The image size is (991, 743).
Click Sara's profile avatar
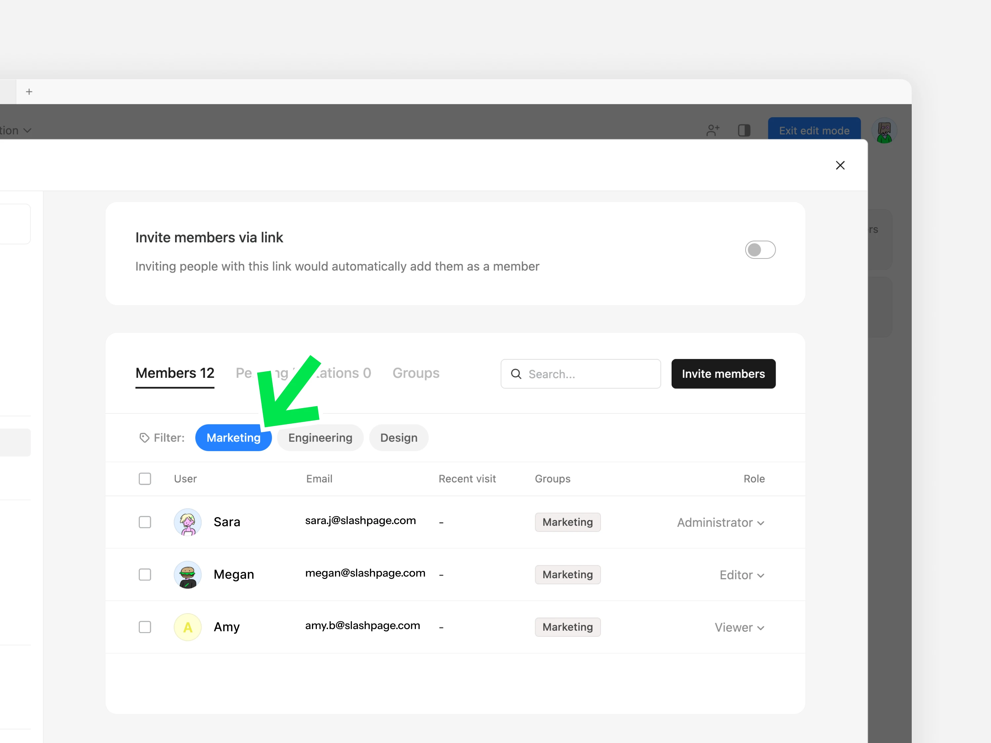(x=187, y=522)
